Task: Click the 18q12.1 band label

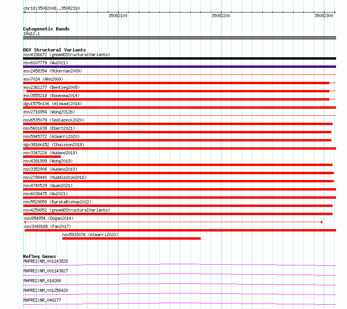Action: (x=32, y=34)
